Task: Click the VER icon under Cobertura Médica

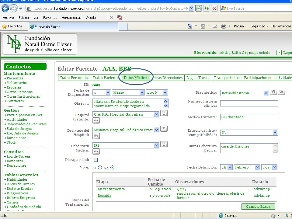Action: tap(96, 151)
